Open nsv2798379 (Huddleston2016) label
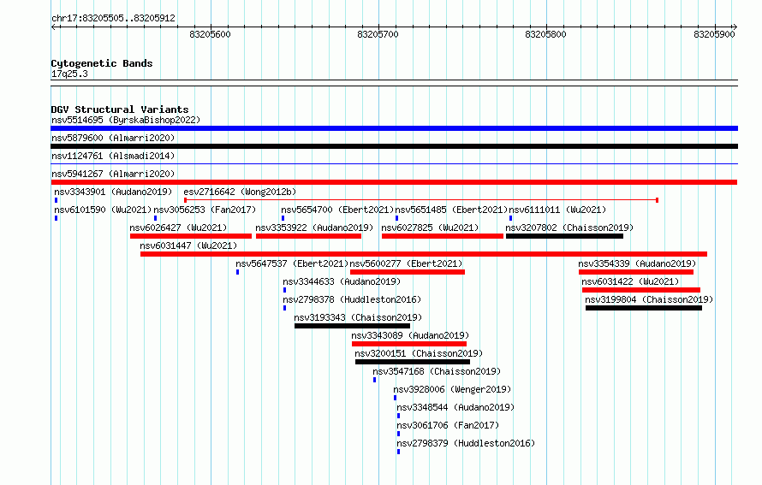This screenshot has height=485, width=762. pyautogui.click(x=466, y=443)
